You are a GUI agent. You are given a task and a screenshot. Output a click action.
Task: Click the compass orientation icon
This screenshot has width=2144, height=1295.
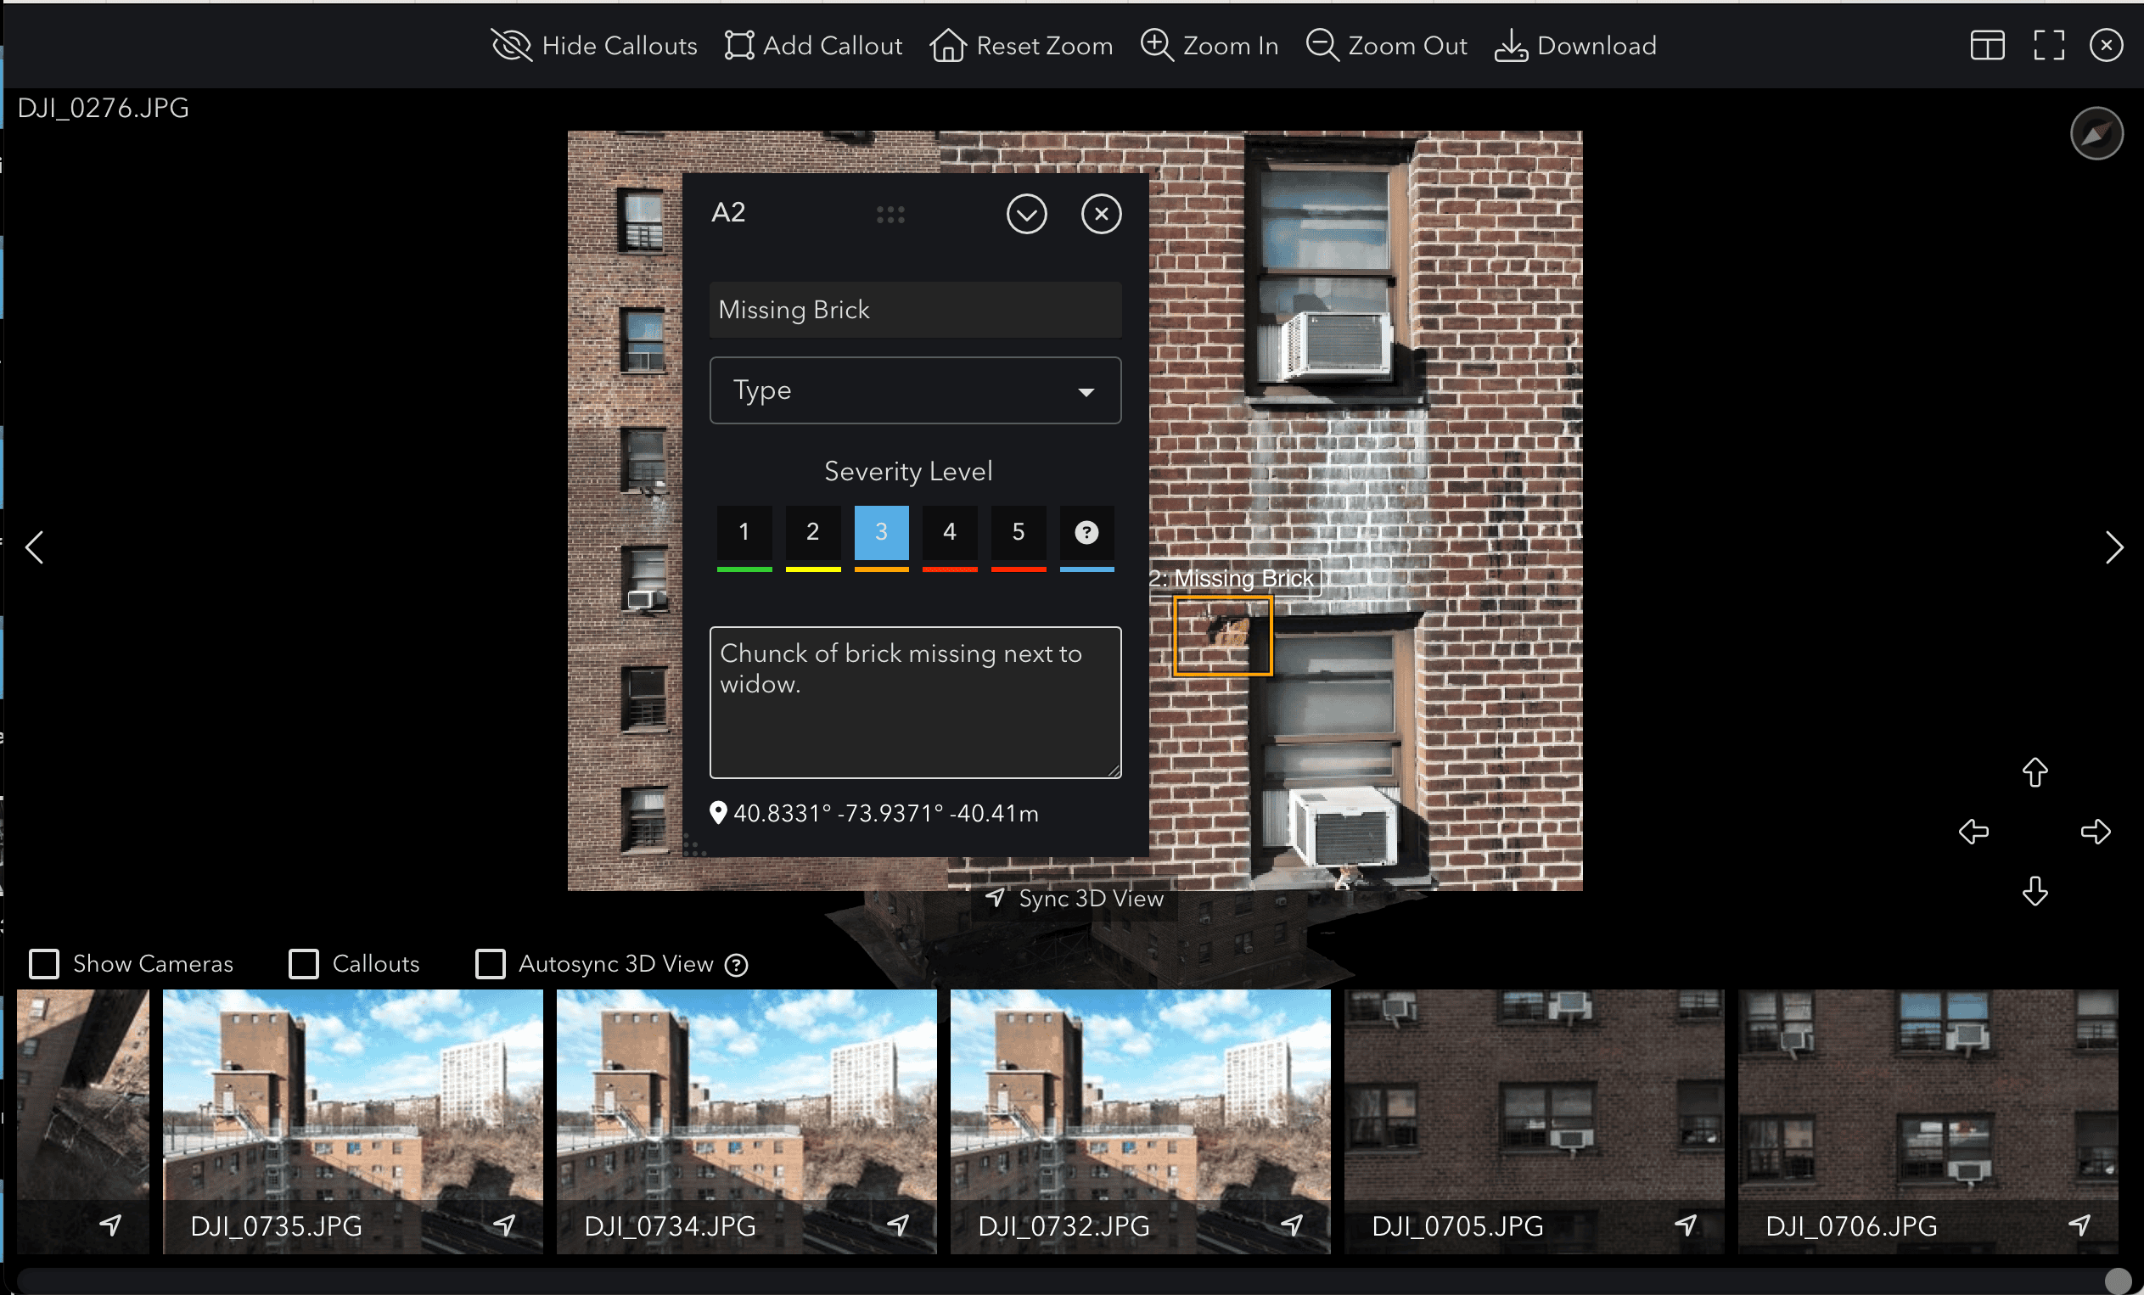tap(2096, 133)
